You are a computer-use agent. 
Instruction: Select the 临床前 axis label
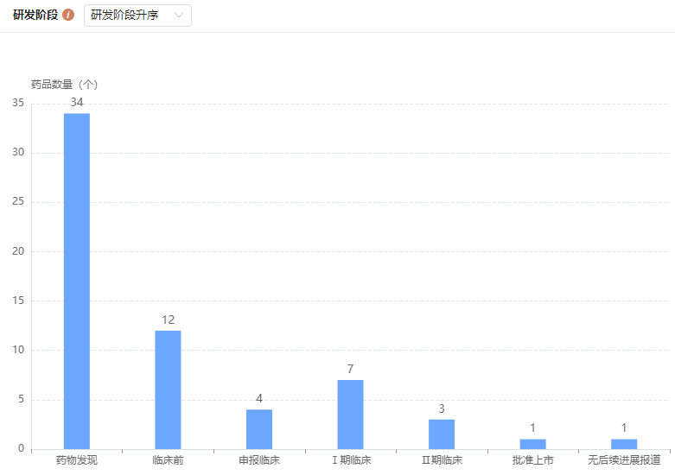(168, 460)
